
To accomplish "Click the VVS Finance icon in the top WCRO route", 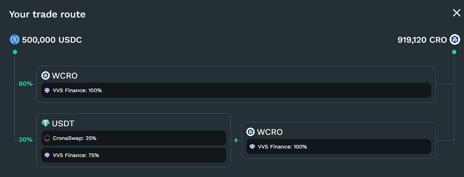I will [x=47, y=90].
